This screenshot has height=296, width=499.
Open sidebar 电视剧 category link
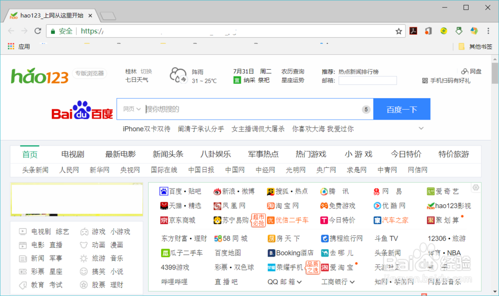coord(41,231)
